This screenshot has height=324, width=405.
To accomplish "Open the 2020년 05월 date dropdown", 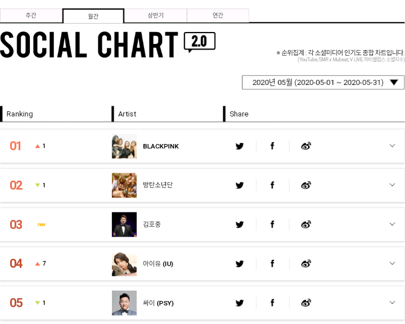I will [x=323, y=83].
